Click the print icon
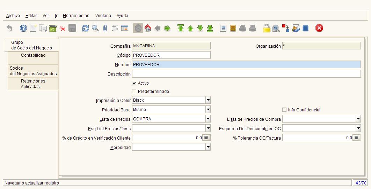 pyautogui.click(x=253, y=28)
